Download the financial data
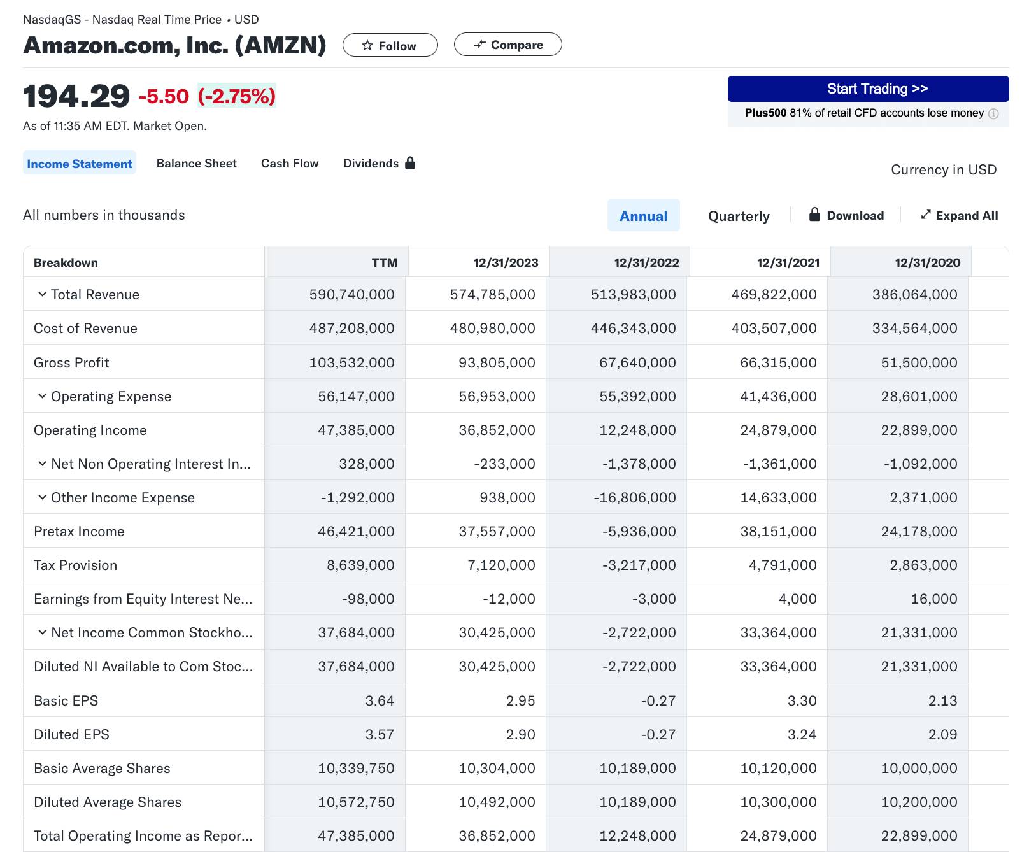Viewport: 1029px width, 852px height. click(846, 215)
